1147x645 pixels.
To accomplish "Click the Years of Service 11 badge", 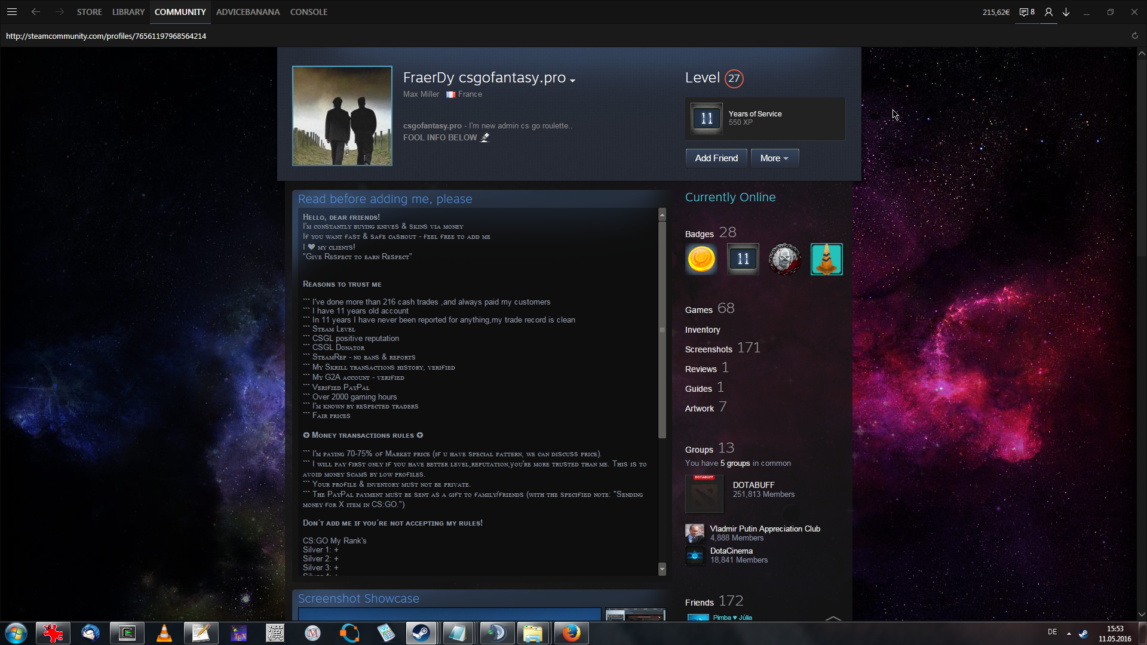I will (707, 118).
